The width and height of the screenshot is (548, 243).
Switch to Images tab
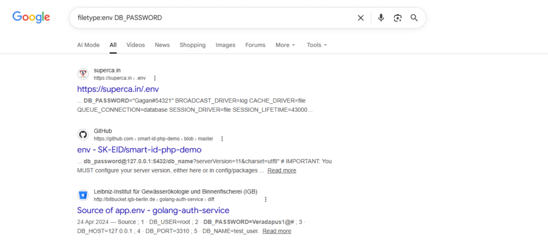pyautogui.click(x=225, y=45)
